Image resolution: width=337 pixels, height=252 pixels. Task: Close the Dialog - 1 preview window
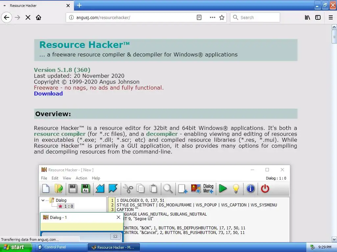click(x=118, y=217)
